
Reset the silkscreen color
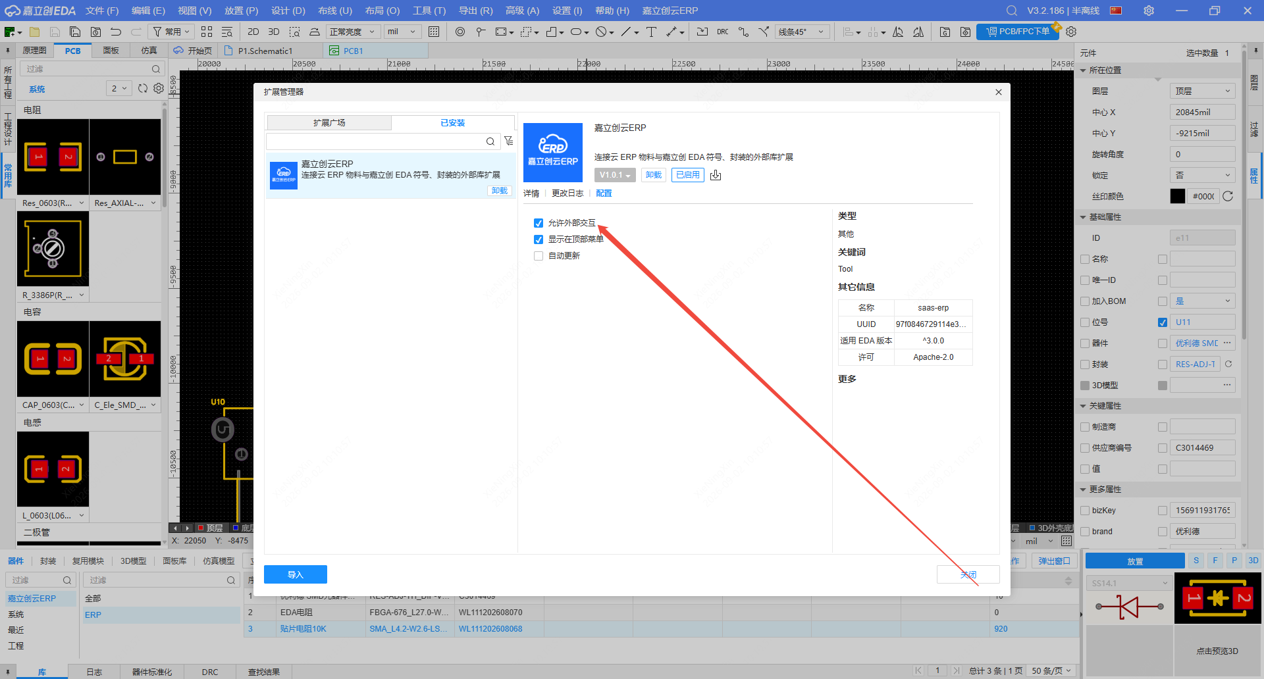1228,196
